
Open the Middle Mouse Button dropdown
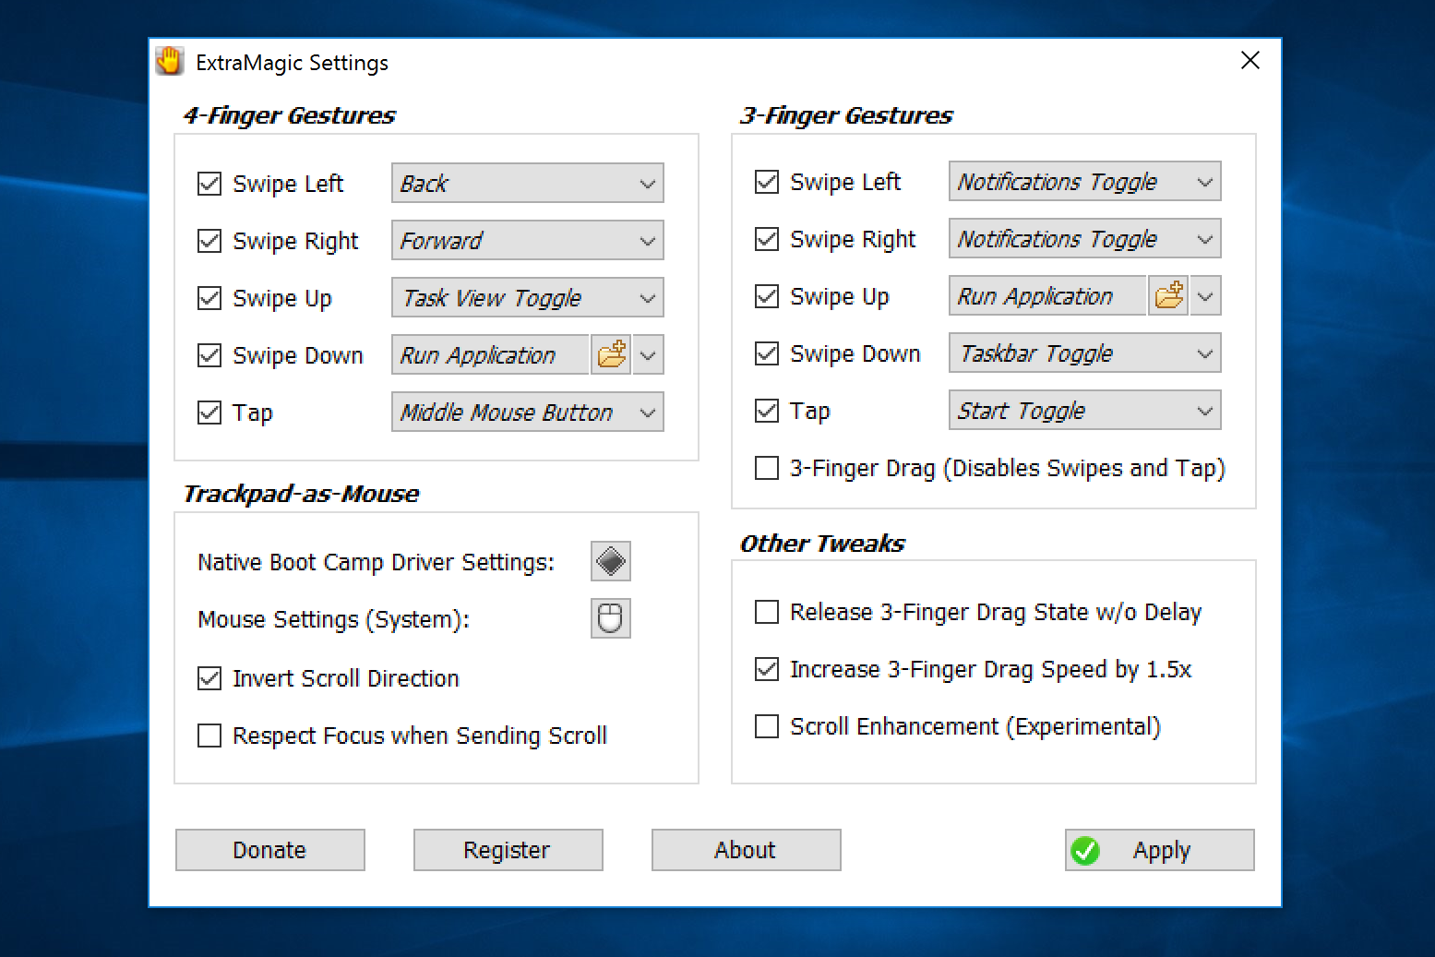528,413
